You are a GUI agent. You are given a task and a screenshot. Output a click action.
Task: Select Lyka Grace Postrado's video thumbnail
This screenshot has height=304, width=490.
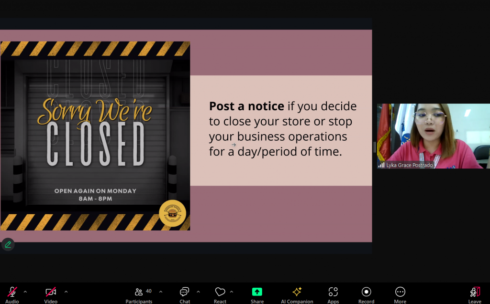433,136
